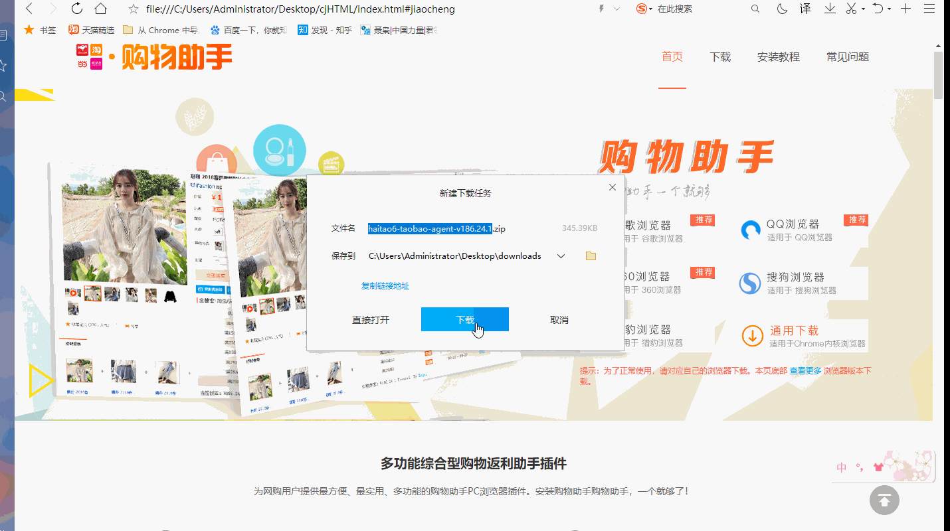This screenshot has height=531, width=950.
Task: Go forward with the browser forward arrow
Action: click(52, 9)
